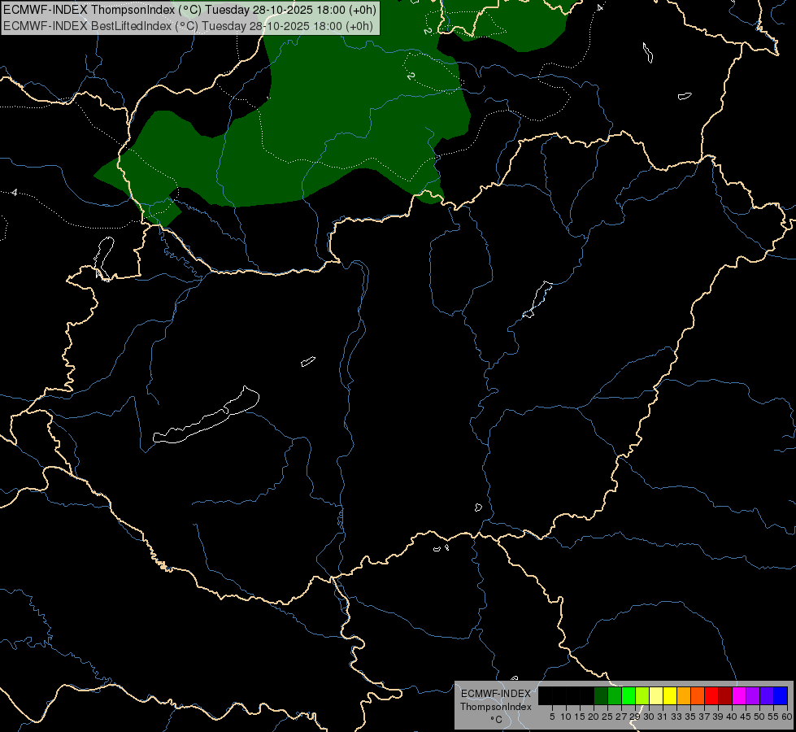
Task: Click legend value 60
Action: pyautogui.click(x=787, y=717)
